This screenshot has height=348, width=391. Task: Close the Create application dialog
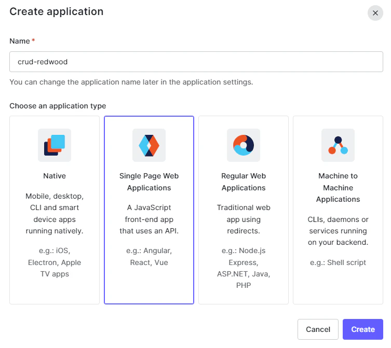pyautogui.click(x=375, y=12)
